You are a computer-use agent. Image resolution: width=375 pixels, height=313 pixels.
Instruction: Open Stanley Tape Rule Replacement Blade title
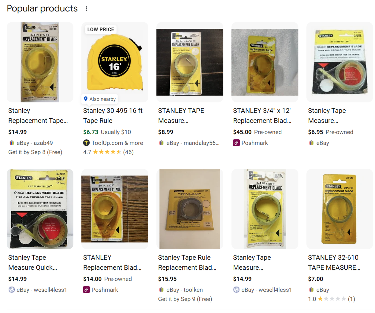[x=187, y=263]
